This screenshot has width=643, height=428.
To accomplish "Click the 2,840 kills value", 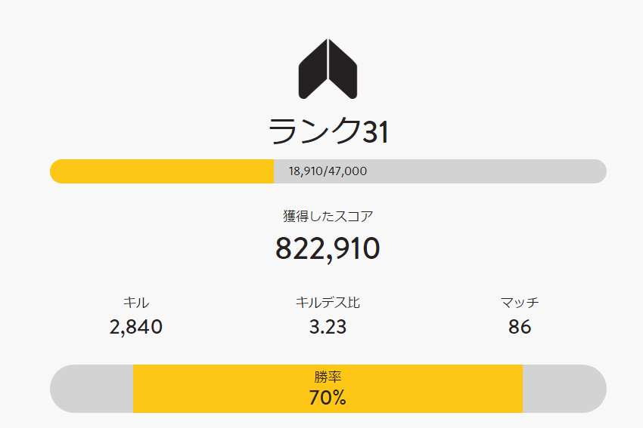I will coord(135,327).
